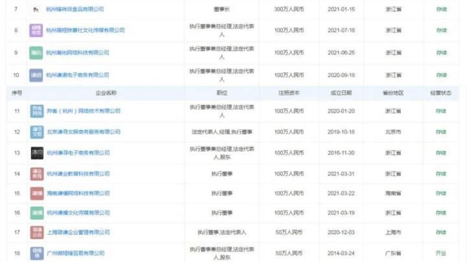467x262 pixels.
Task: Select the date 2021-01-15
Action: coord(341,9)
